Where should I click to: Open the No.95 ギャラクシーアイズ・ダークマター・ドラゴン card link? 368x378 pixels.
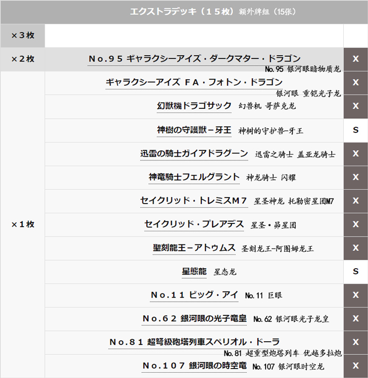point(194,58)
